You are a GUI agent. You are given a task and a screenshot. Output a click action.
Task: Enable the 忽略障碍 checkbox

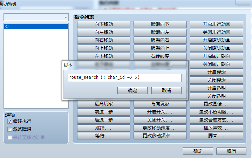(x=9, y=129)
